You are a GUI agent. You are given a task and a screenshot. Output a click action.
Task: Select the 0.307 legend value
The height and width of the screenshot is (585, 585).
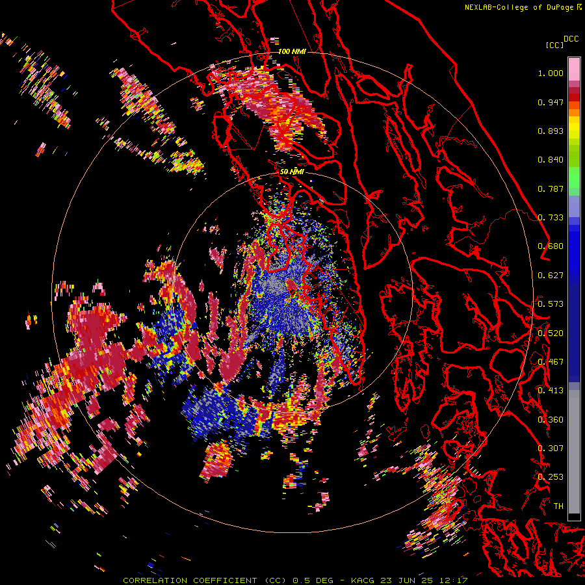(551, 448)
